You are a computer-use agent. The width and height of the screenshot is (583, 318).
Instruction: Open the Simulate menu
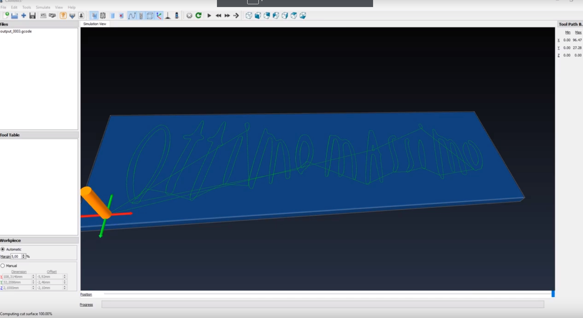[x=43, y=7]
